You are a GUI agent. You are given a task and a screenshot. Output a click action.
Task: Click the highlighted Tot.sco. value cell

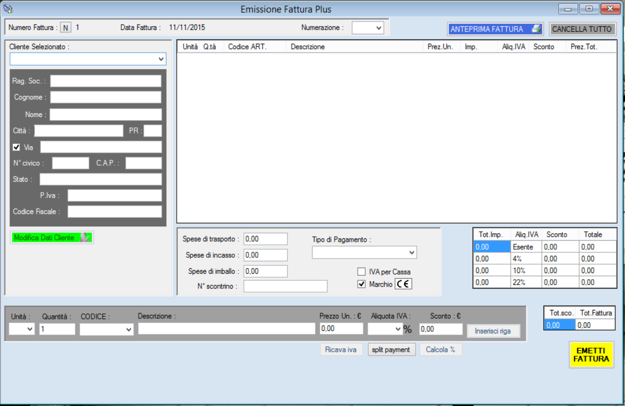point(560,325)
